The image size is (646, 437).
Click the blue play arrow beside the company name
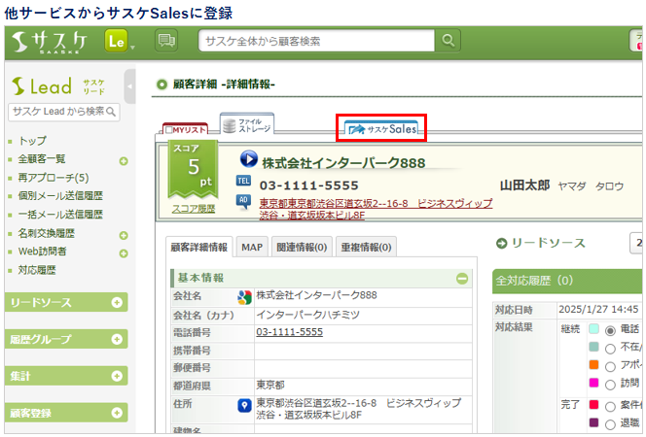(249, 158)
